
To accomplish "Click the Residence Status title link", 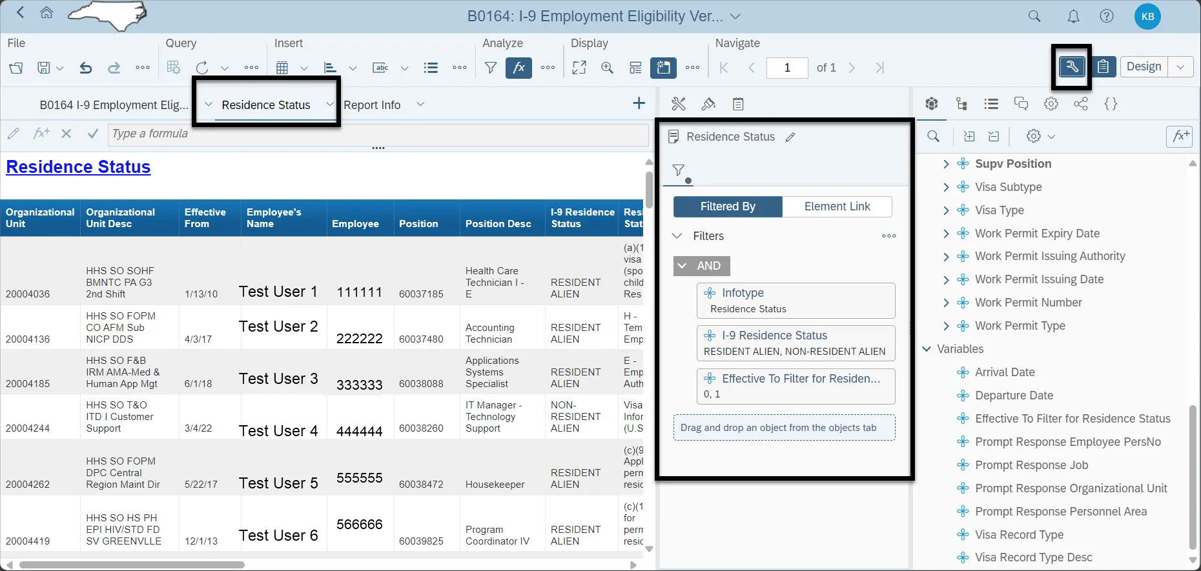I will coord(78,167).
